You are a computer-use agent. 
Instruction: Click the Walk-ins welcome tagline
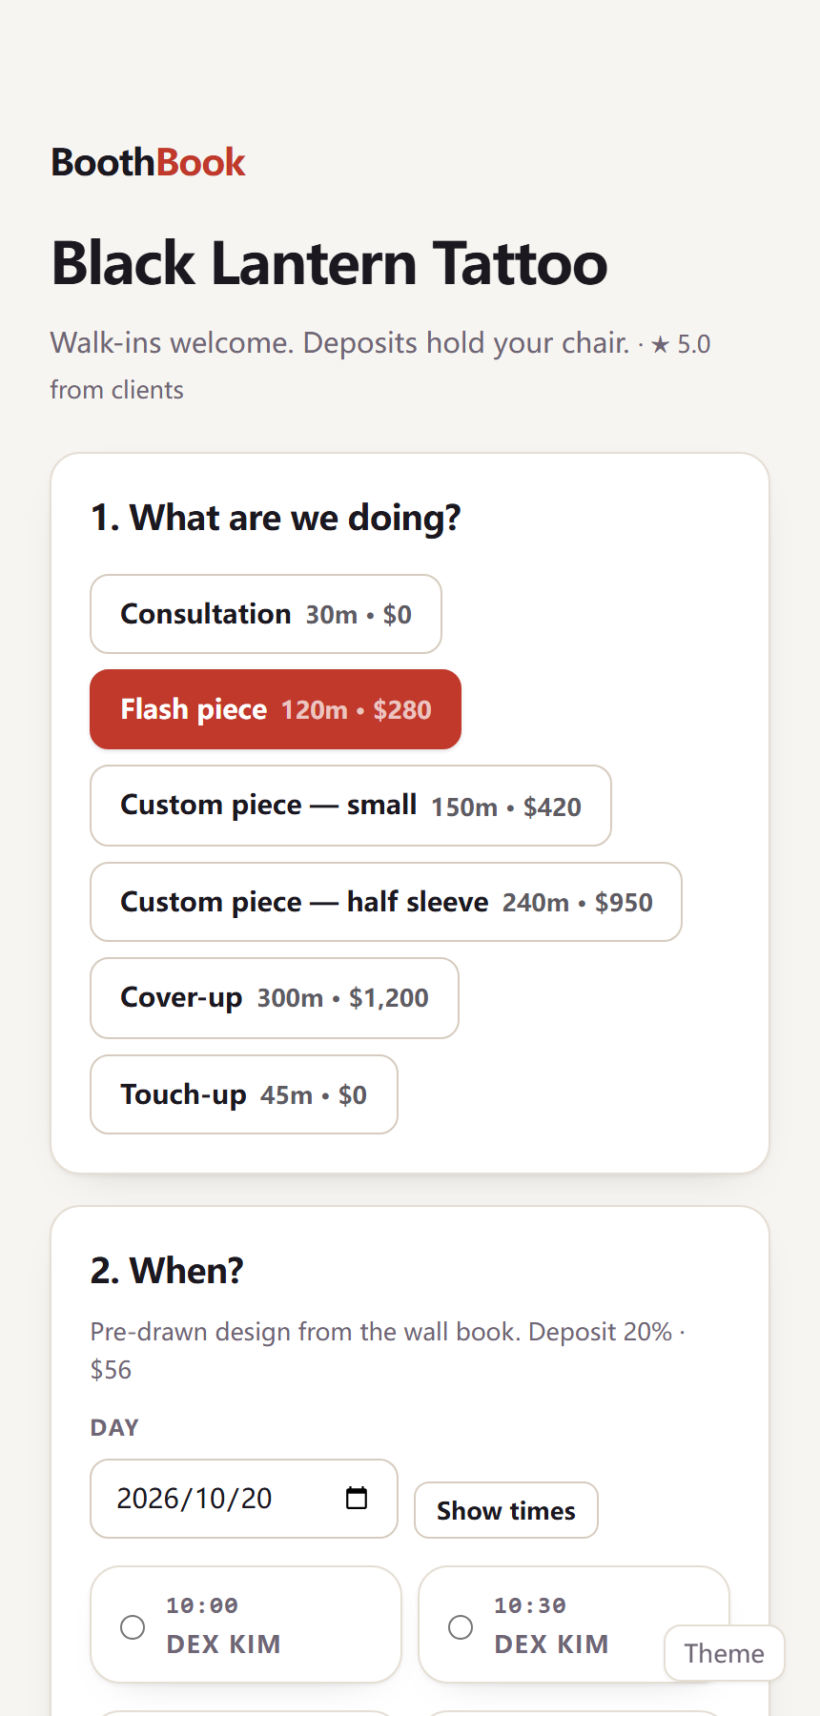tap(339, 343)
